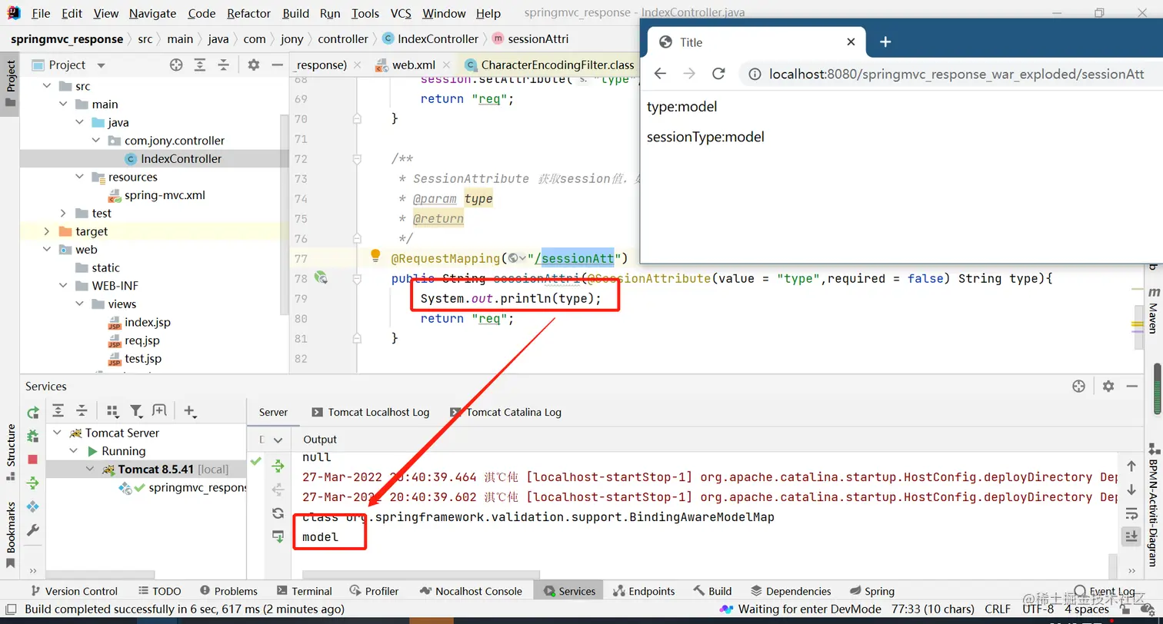
Task: Open Services in a new tab
Action: [159, 411]
